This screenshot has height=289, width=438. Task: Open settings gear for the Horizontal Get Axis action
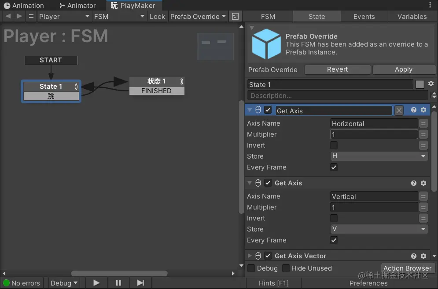coord(423,110)
